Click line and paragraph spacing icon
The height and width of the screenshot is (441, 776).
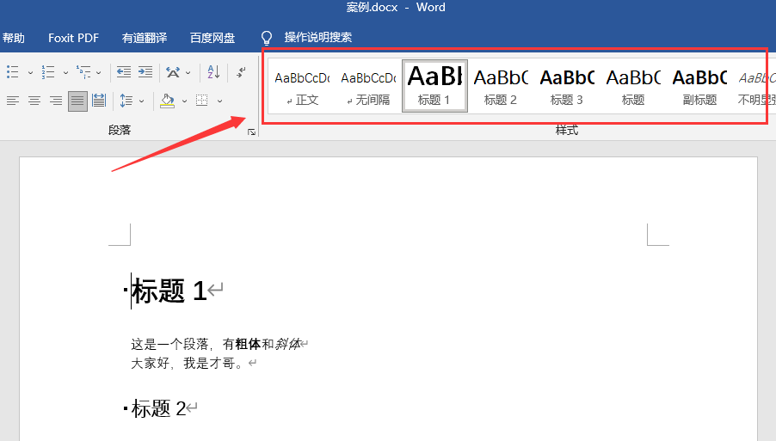pos(126,101)
